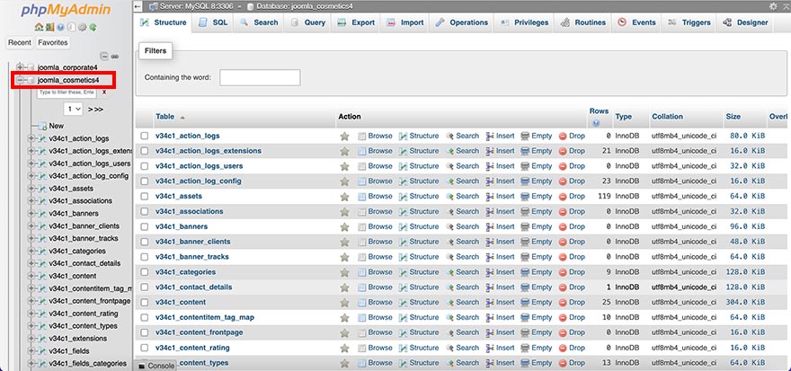Image resolution: width=791 pixels, height=371 pixels.
Task: Open the page number dropdown in sidebar
Action: point(73,109)
